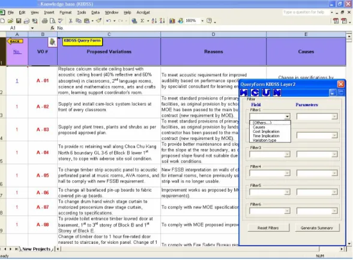Viewport: 353px width, 260px height.
Task: Open the Filter6 Field combo box
Action: click(x=270, y=211)
